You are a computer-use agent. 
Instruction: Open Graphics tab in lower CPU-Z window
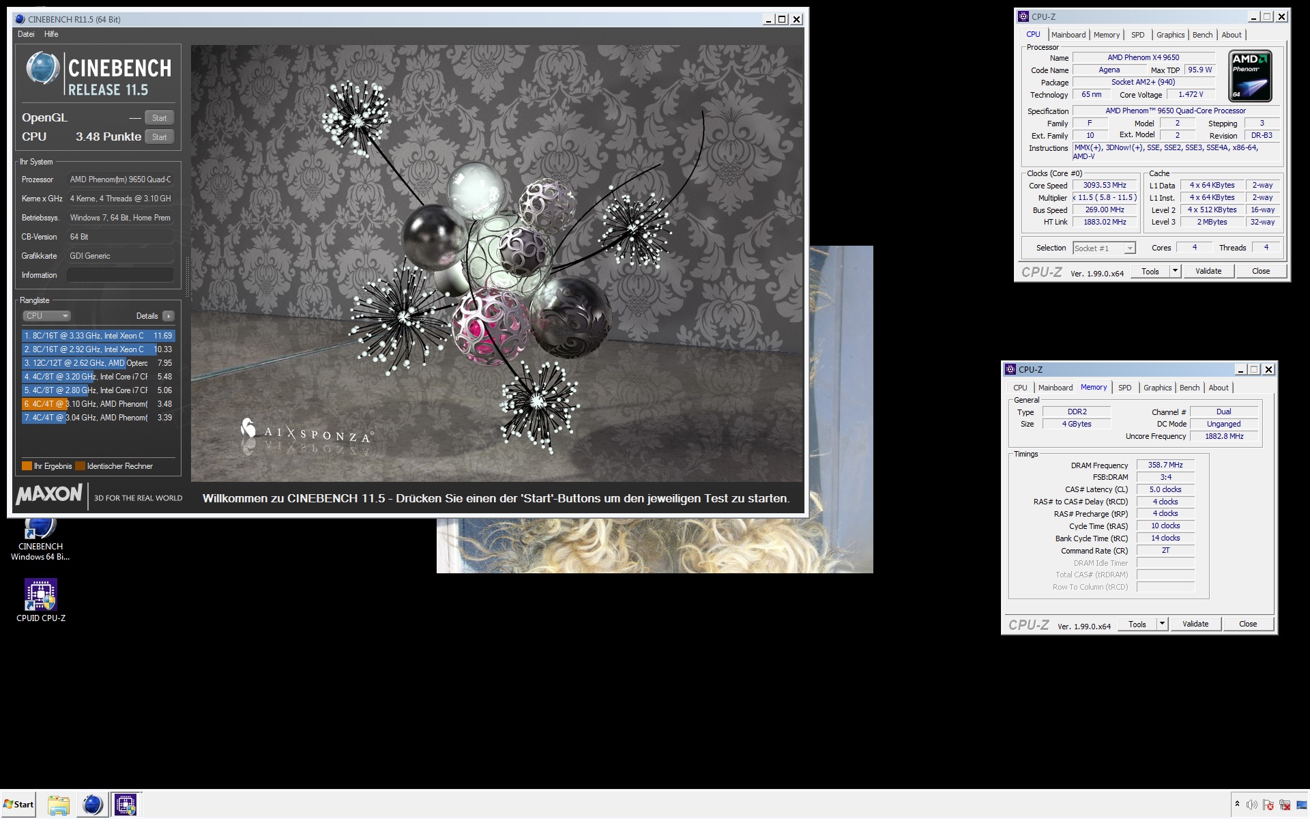pyautogui.click(x=1158, y=388)
